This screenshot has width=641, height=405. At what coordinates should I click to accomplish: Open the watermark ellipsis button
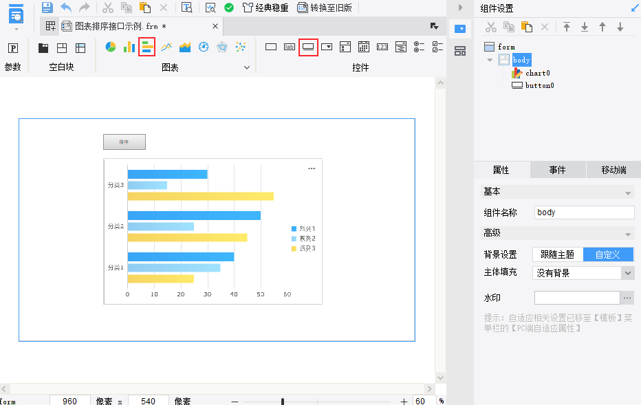tap(627, 298)
